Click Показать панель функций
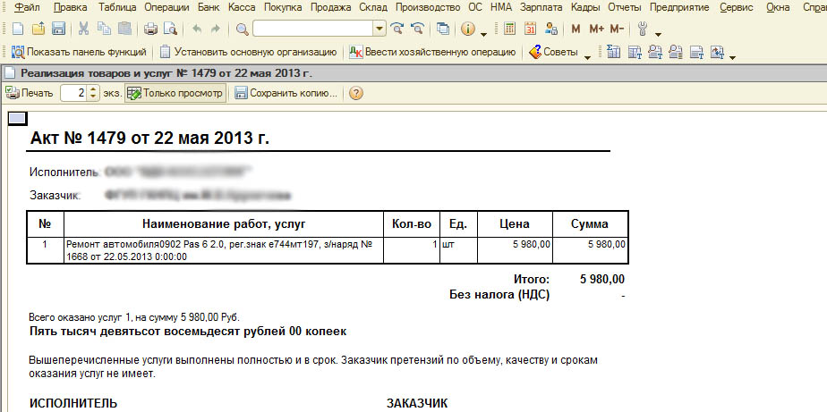The height and width of the screenshot is (412, 827). click(x=76, y=53)
